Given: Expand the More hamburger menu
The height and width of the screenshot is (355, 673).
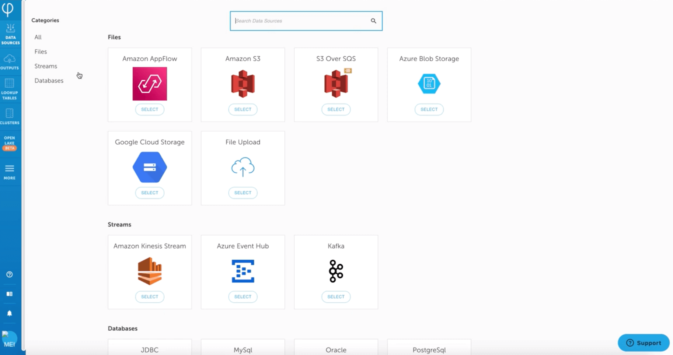Looking at the screenshot, I should pos(10,172).
